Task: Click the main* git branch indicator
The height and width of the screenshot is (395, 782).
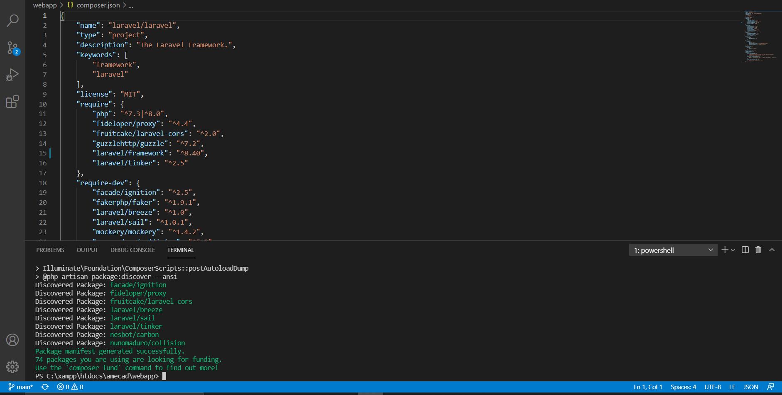Action: [21, 387]
